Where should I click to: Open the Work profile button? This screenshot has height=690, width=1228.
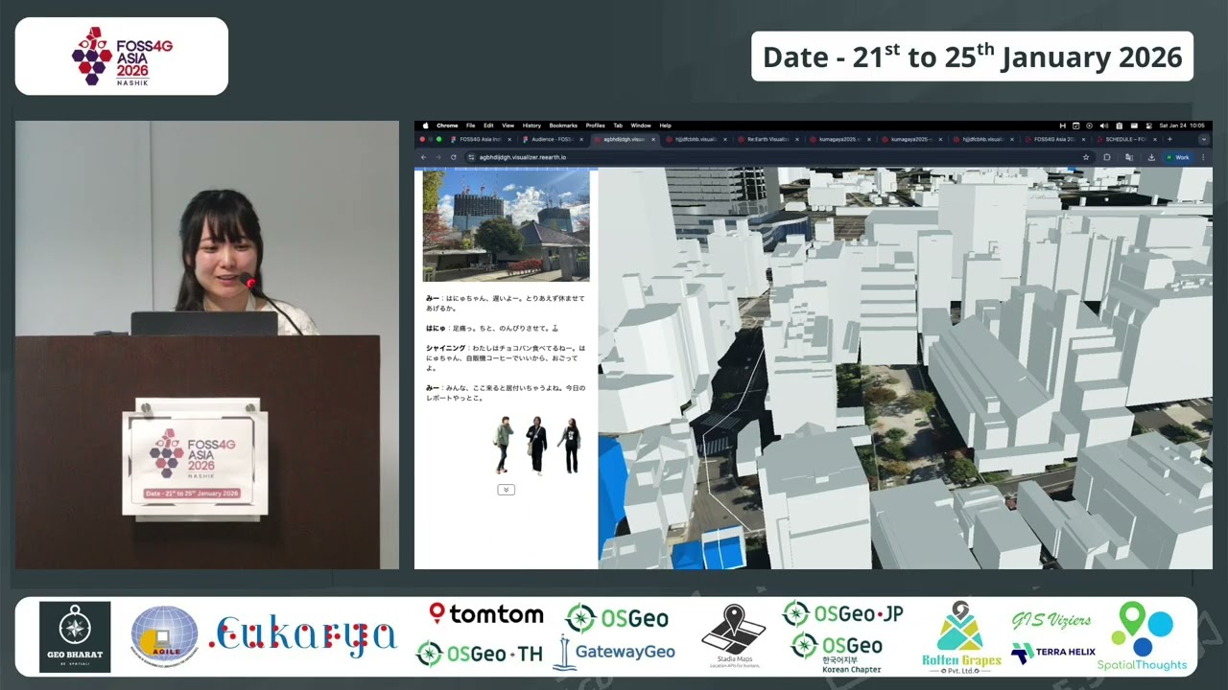point(1177,157)
